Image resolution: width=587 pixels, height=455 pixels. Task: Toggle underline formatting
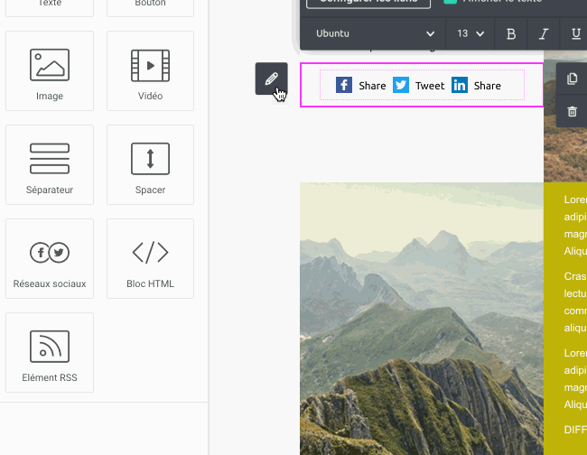tap(576, 33)
